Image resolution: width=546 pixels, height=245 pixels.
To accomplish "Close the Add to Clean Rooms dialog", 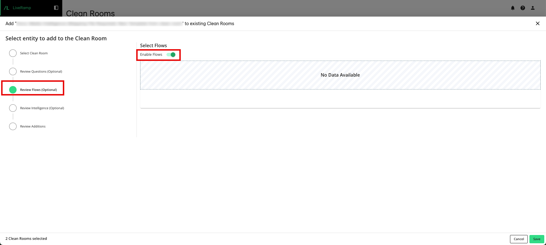I will (x=537, y=23).
